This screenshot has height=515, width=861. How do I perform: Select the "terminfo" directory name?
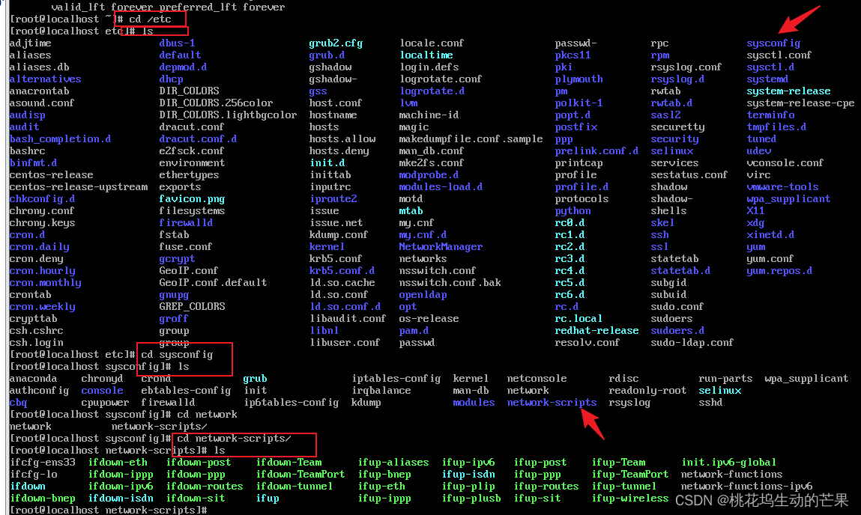[771, 115]
